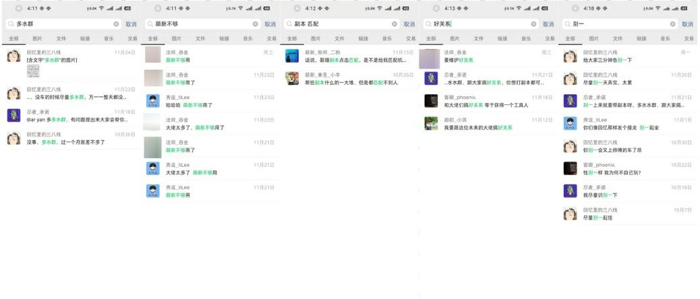The image size is (700, 299).
Task: Select 交易 tab in 别一 search
Action: [x=689, y=39]
